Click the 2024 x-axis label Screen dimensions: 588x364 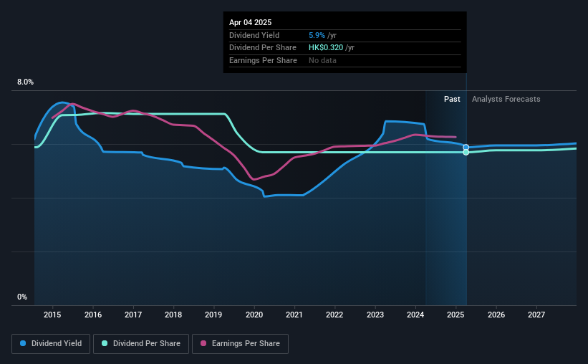(x=415, y=315)
